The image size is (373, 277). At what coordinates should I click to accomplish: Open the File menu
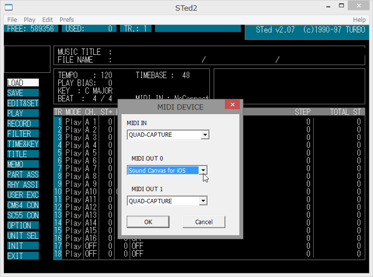12,20
